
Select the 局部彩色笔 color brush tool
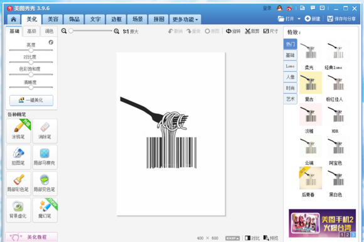click(x=18, y=184)
